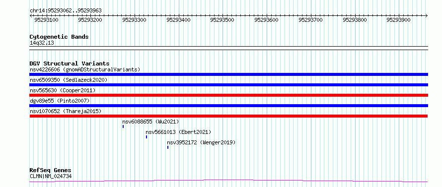The image size is (442, 187).
Task: Click the chr14:95293062..95293963 region label
Action: coord(66,10)
